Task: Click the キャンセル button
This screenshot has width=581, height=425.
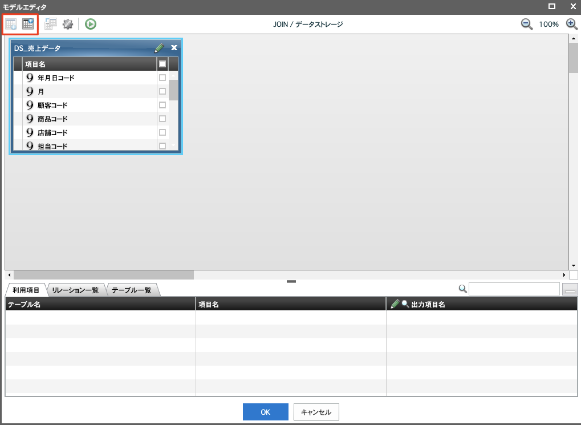Action: 316,412
